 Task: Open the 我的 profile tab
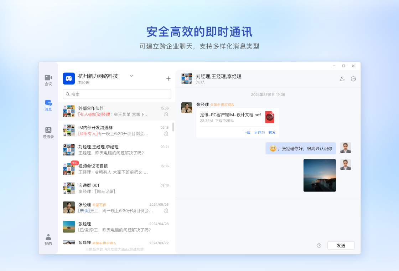coord(48,240)
